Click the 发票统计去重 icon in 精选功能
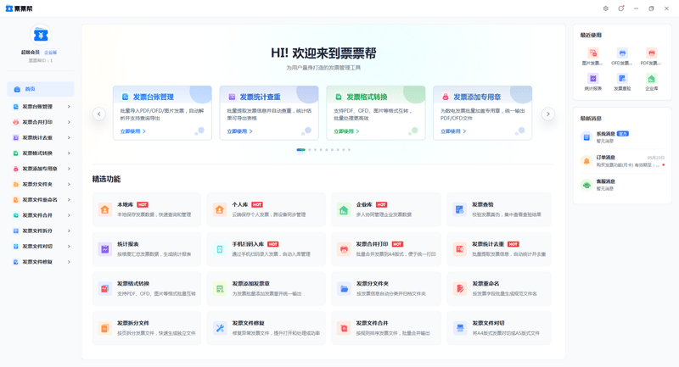 pyautogui.click(x=459, y=249)
